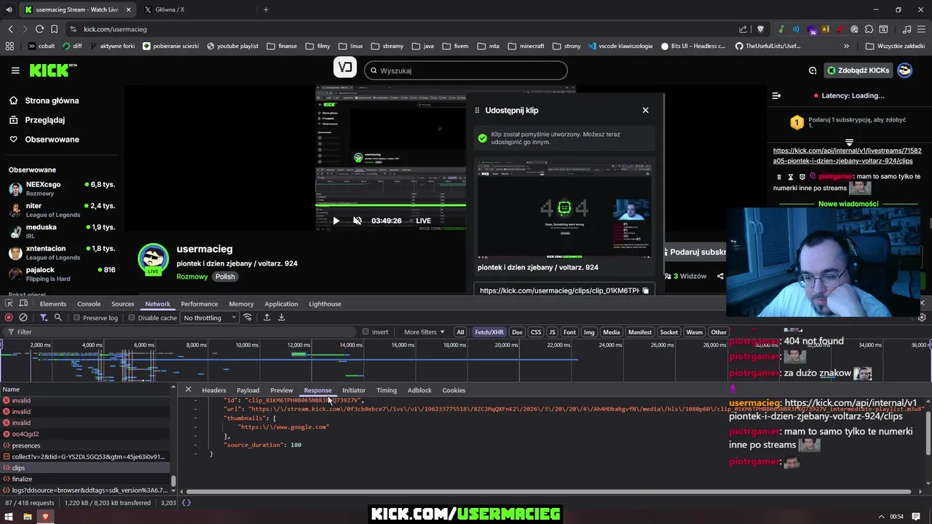Viewport: 932px width, 524px height.
Task: Open the search icon beside Zdobądź KICKs
Action: [x=813, y=71]
